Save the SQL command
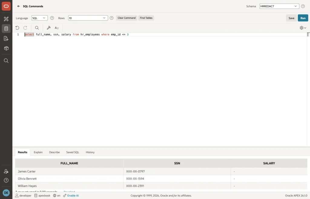 292,18
